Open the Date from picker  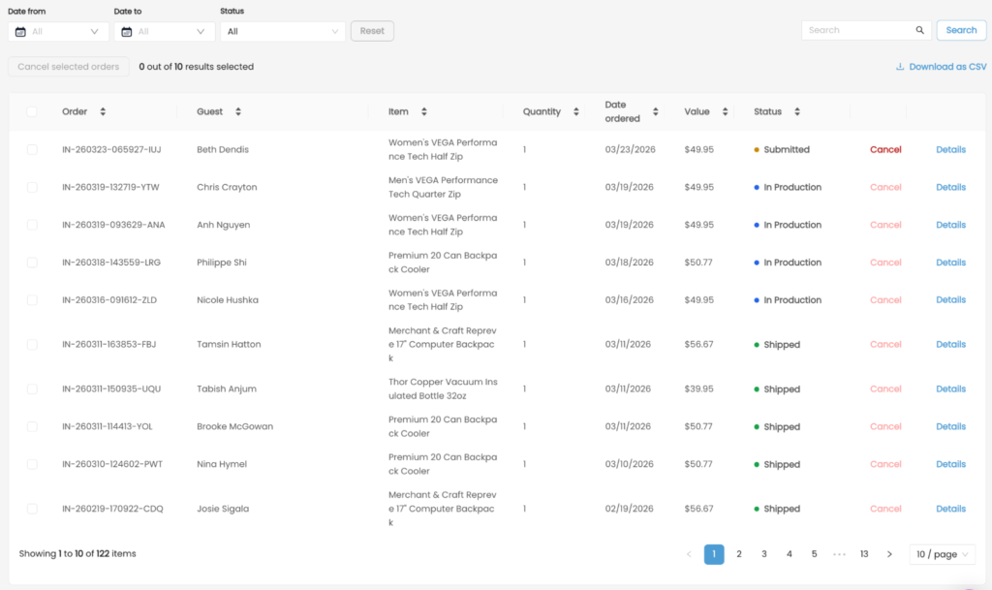point(58,32)
